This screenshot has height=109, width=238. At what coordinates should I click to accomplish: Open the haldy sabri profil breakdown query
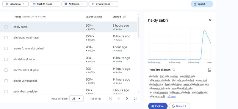pyautogui.click(x=157, y=96)
